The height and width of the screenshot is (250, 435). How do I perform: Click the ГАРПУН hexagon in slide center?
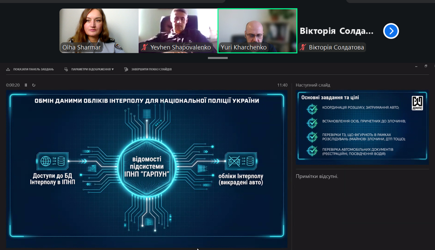coord(147,167)
